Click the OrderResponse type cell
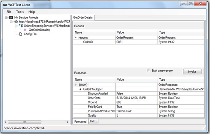Image resolution: width=210 pixels, height=134 pixels. tap(181, 85)
